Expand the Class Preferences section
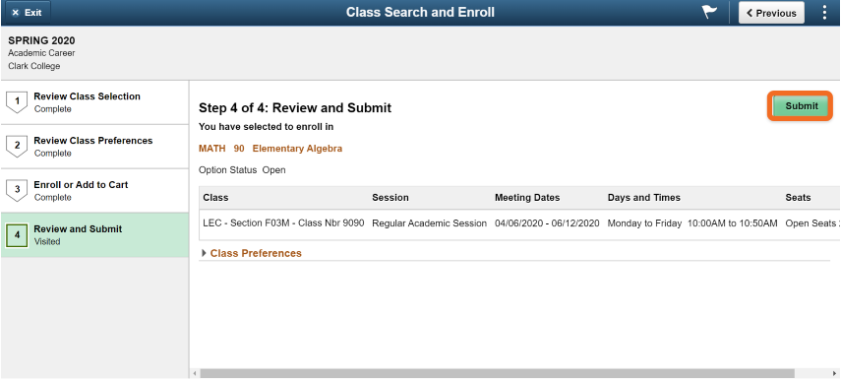The width and height of the screenshot is (841, 380). click(x=256, y=253)
